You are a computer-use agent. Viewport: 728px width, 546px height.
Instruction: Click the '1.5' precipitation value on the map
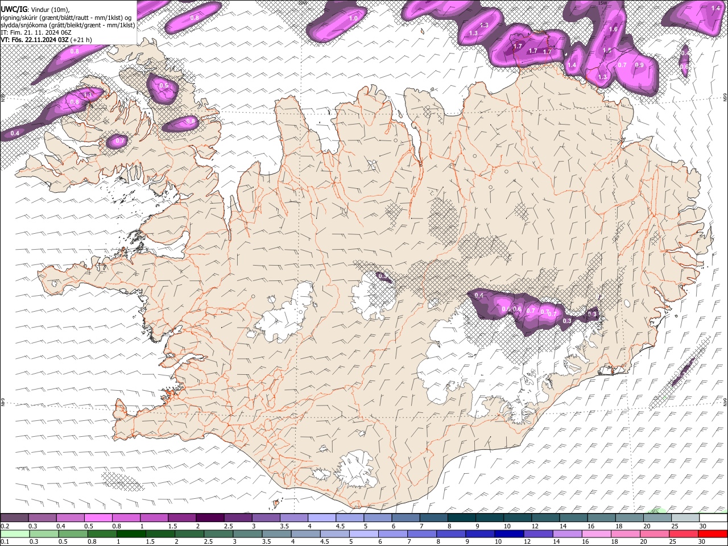(x=607, y=51)
